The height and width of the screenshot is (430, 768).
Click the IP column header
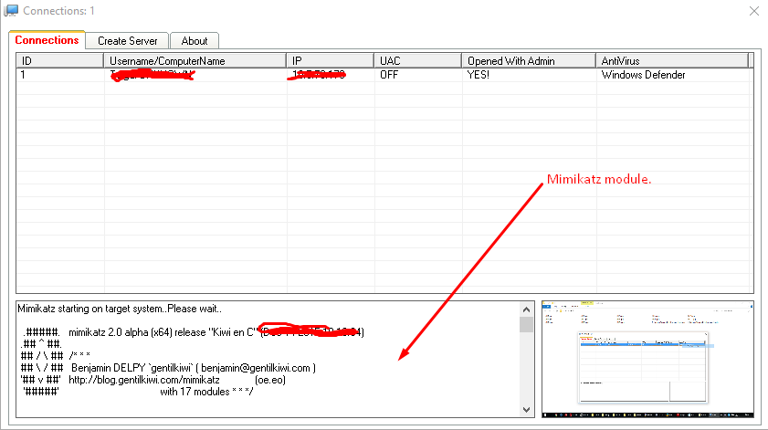pos(331,61)
